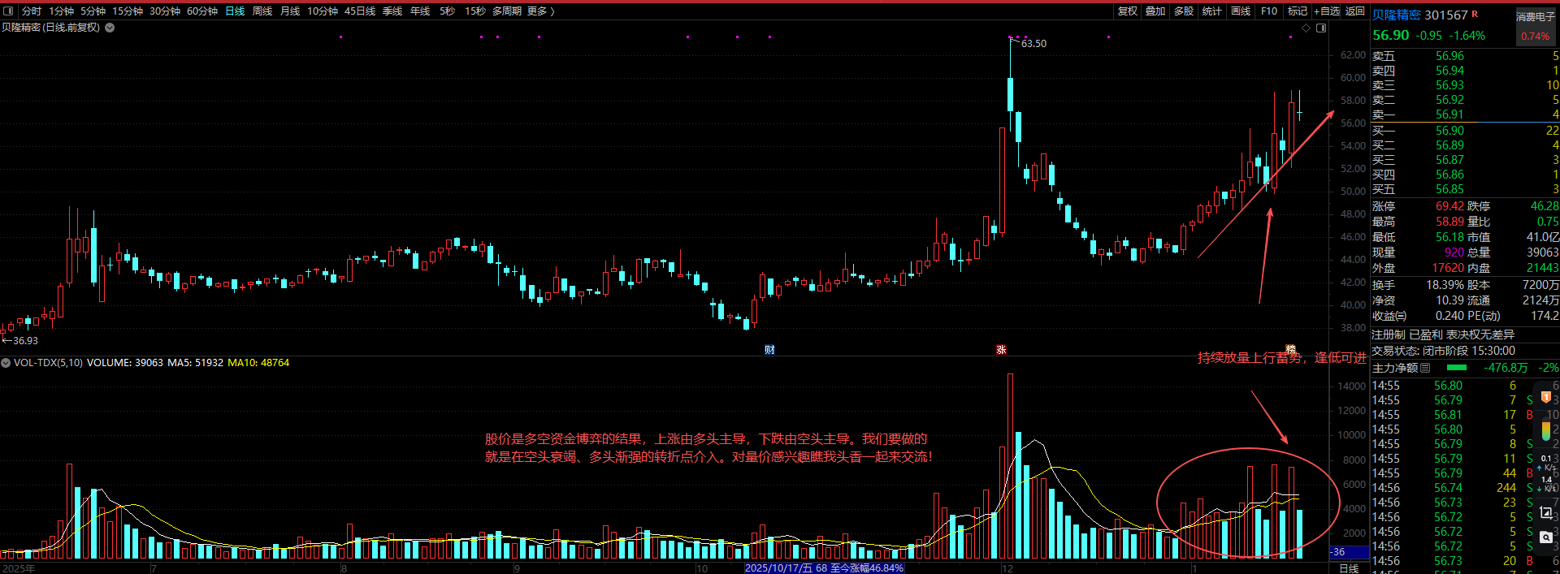
Task: Click the 买五 56.85 bid row
Action: click(1465, 189)
